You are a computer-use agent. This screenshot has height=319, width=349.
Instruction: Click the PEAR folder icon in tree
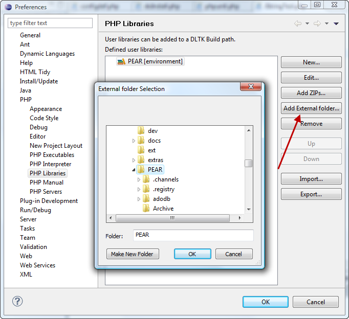[141, 169]
